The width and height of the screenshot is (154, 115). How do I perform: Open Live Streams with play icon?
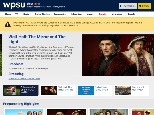[128, 6]
